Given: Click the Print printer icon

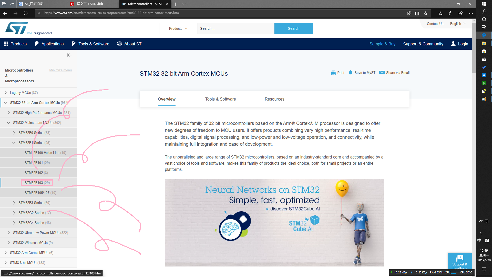Looking at the screenshot, I should [333, 73].
